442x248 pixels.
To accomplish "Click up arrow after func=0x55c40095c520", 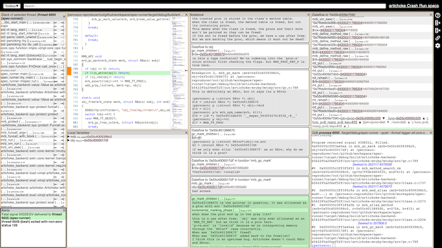I will click(x=424, y=119).
